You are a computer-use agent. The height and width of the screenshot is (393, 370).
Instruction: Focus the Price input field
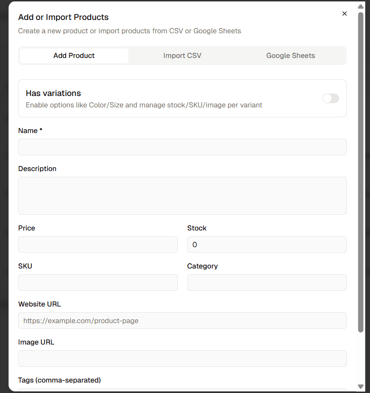pos(97,244)
